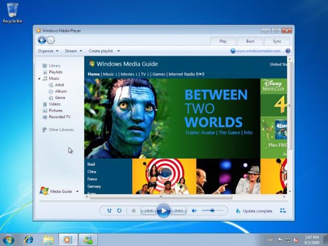Select Games in Media Guide navigation
Screen dimensions: 328x246
[x=159, y=74]
